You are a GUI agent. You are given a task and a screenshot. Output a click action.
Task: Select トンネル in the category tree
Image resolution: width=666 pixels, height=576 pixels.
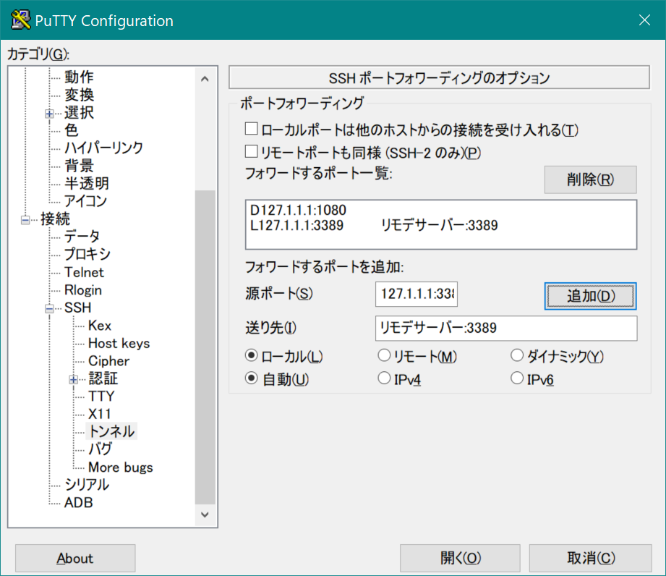click(111, 431)
